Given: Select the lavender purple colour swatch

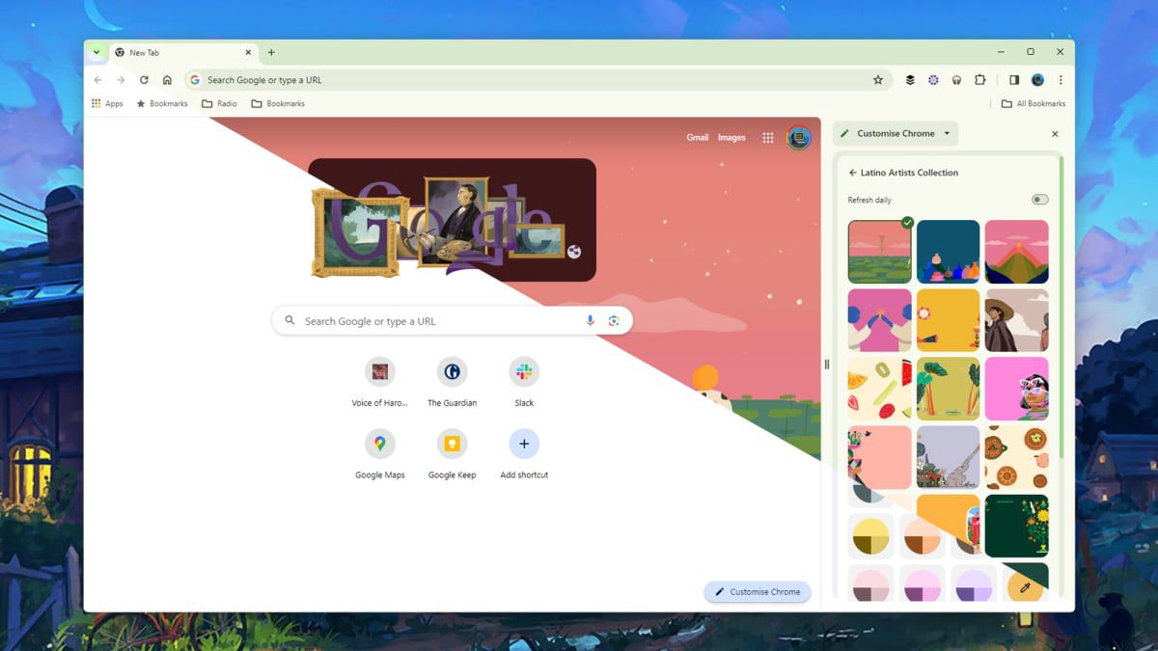Looking at the screenshot, I should (974, 583).
